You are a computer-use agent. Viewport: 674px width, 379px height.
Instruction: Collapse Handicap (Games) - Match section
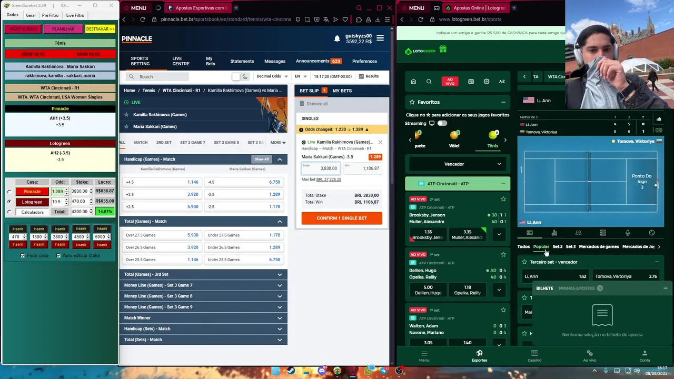280,159
